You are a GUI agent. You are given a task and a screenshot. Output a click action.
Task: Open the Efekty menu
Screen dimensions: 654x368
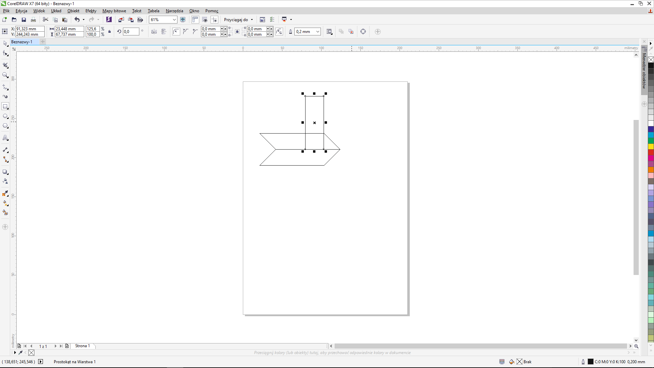click(91, 11)
